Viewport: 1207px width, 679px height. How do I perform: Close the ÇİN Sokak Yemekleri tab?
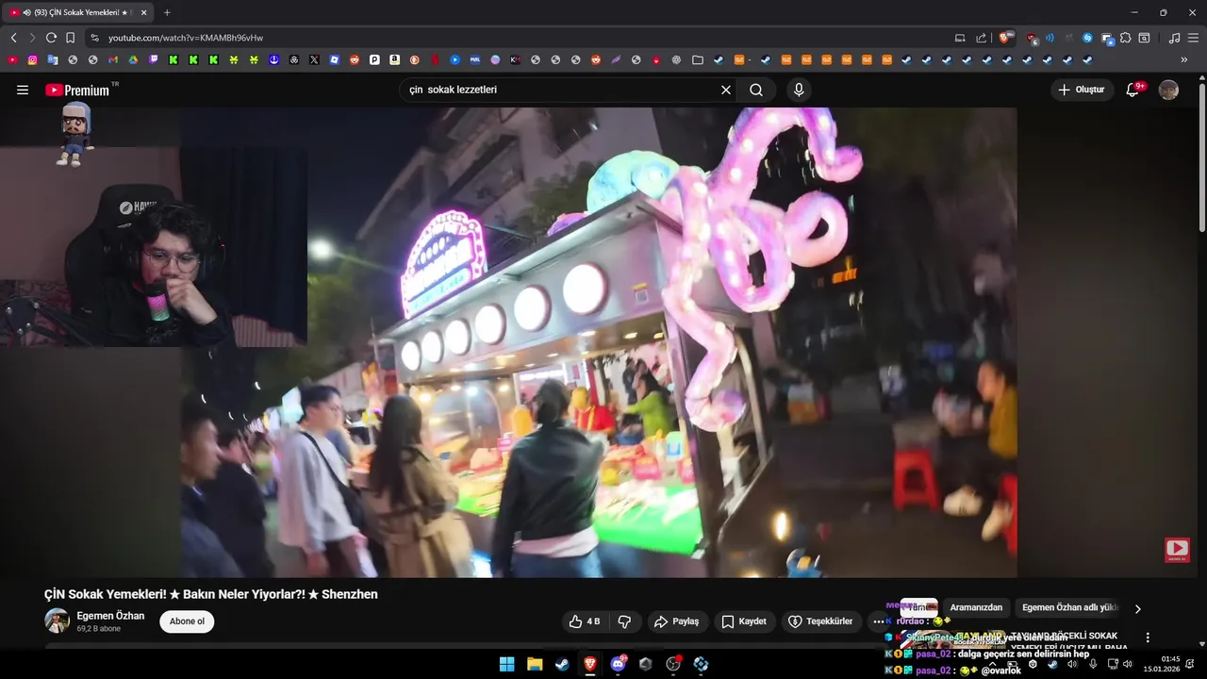click(143, 12)
